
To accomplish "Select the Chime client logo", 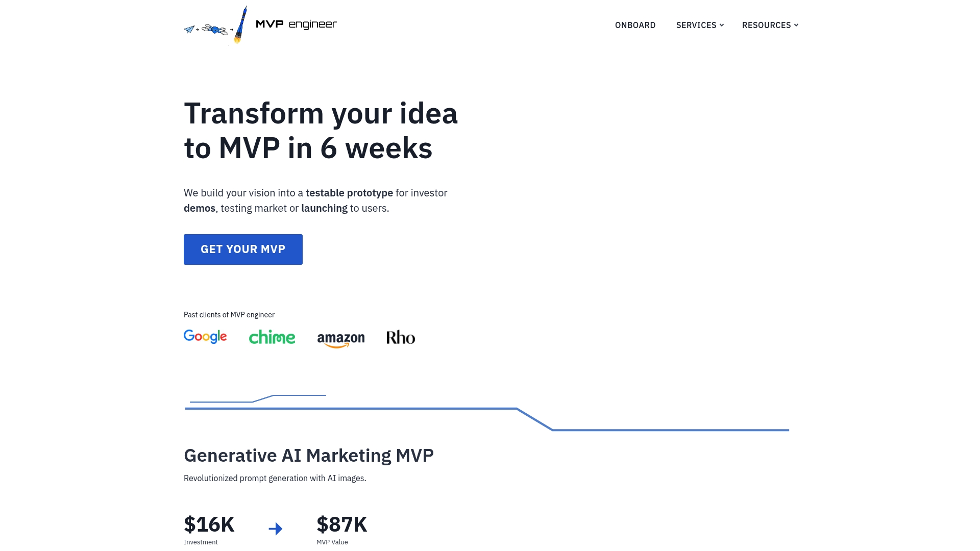I will 272,337.
